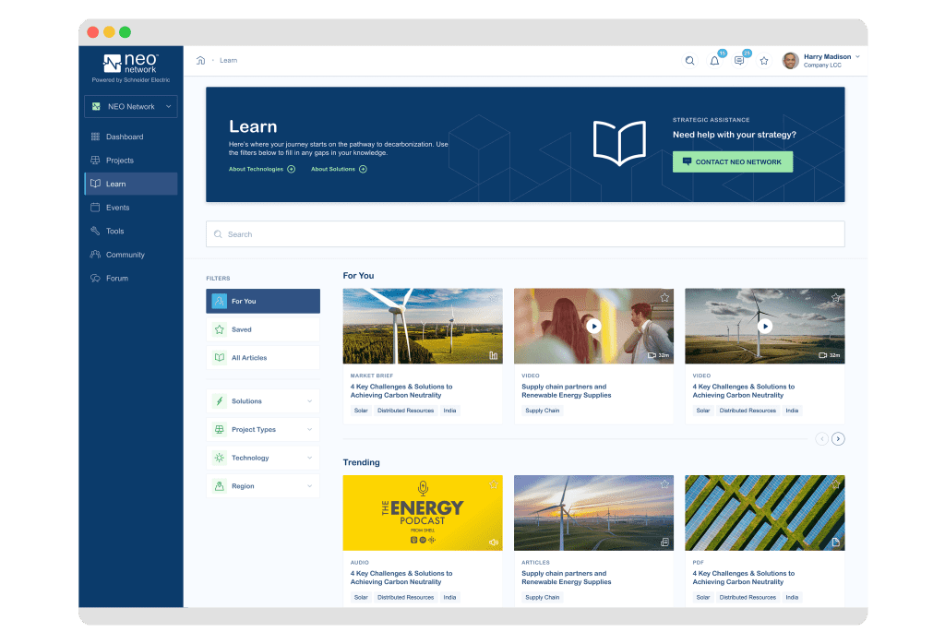Follow the About Technologies link
The height and width of the screenshot is (644, 945).
tap(261, 170)
